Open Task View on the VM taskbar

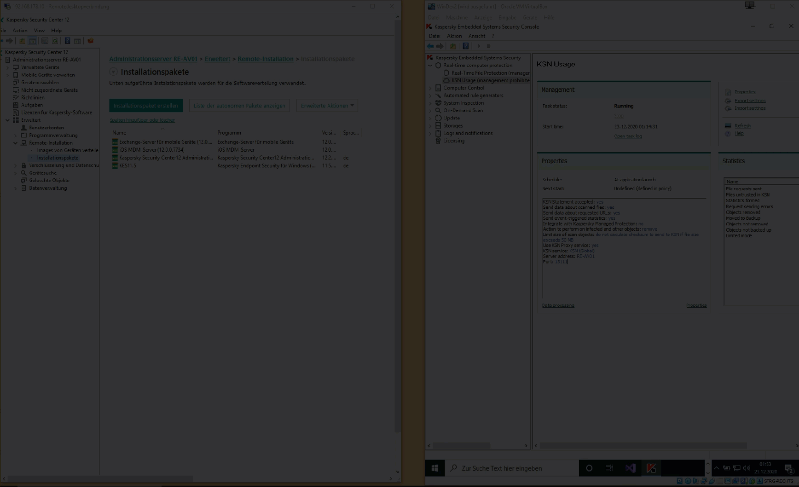[609, 468]
